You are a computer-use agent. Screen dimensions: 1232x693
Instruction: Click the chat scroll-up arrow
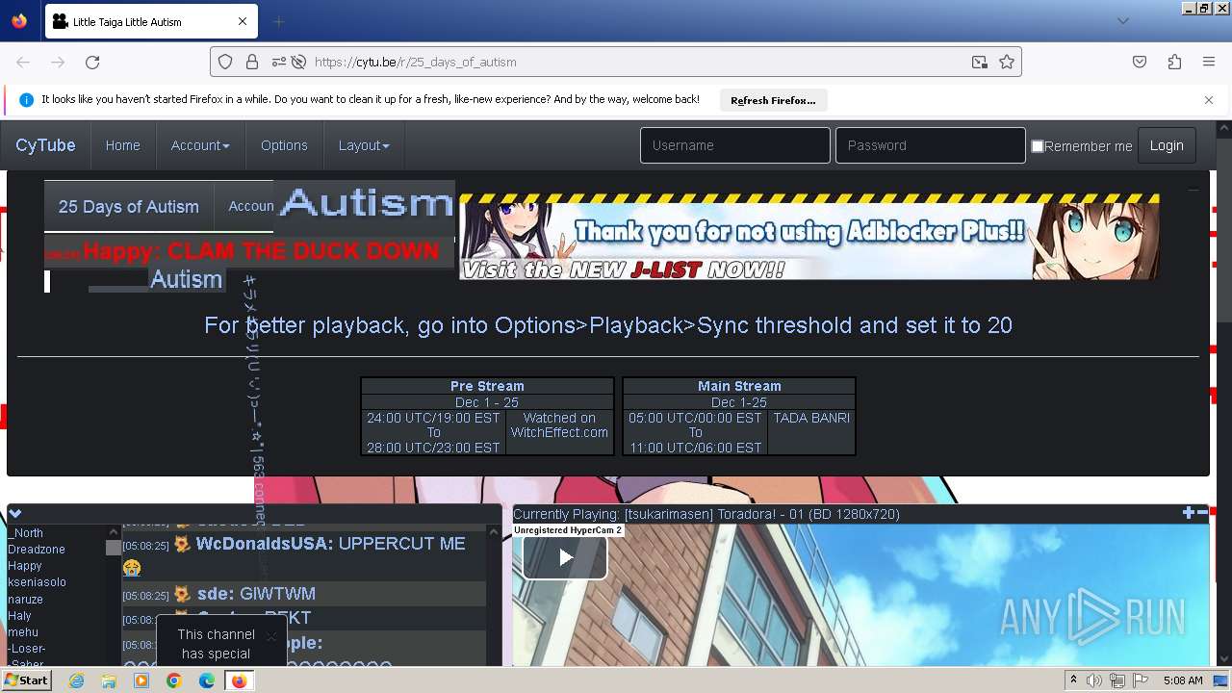click(x=494, y=531)
